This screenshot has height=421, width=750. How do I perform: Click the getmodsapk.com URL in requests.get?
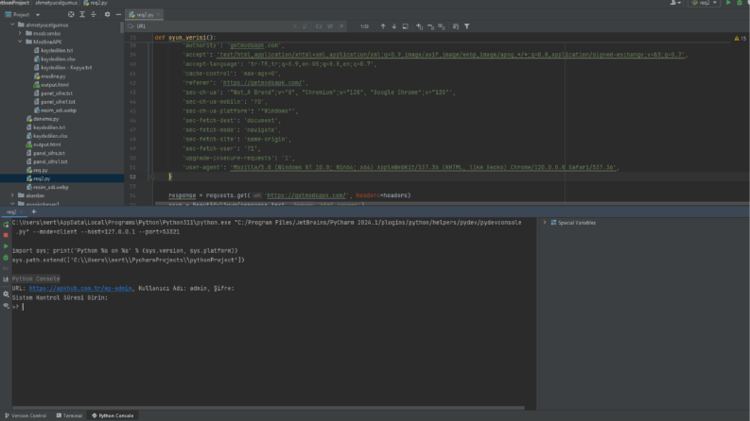pyautogui.click(x=306, y=195)
